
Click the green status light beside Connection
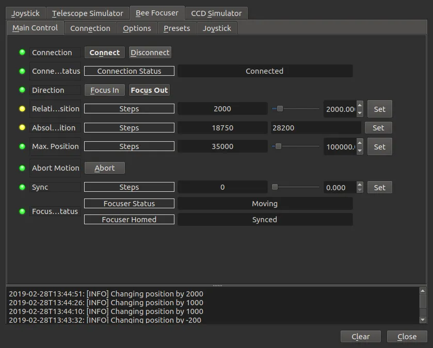tap(22, 52)
